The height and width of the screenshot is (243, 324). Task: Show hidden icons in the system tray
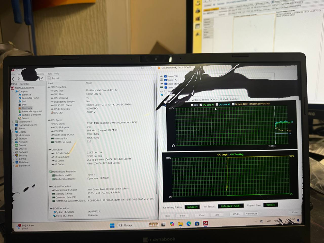click(256, 221)
